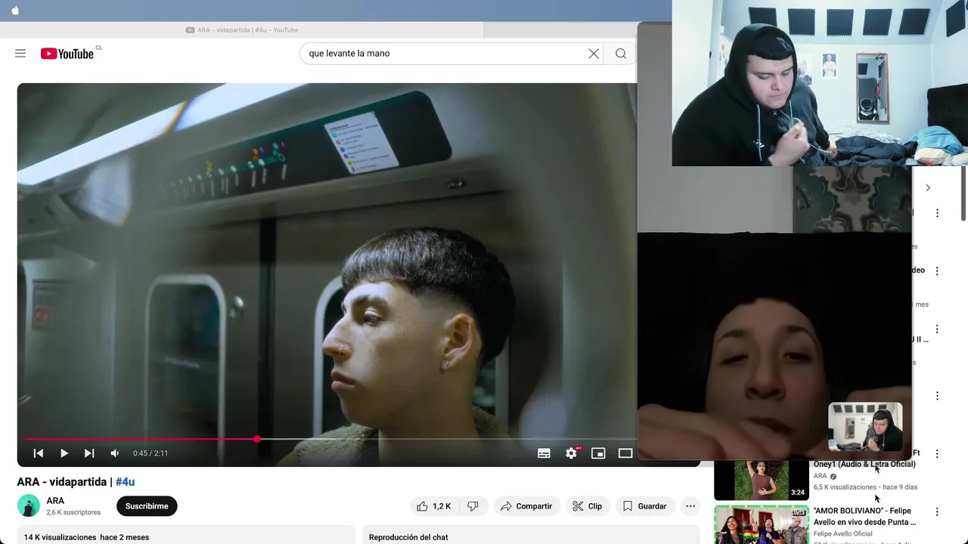Click the page scrollbar thumb at right
This screenshot has width=968, height=544.
click(x=963, y=195)
